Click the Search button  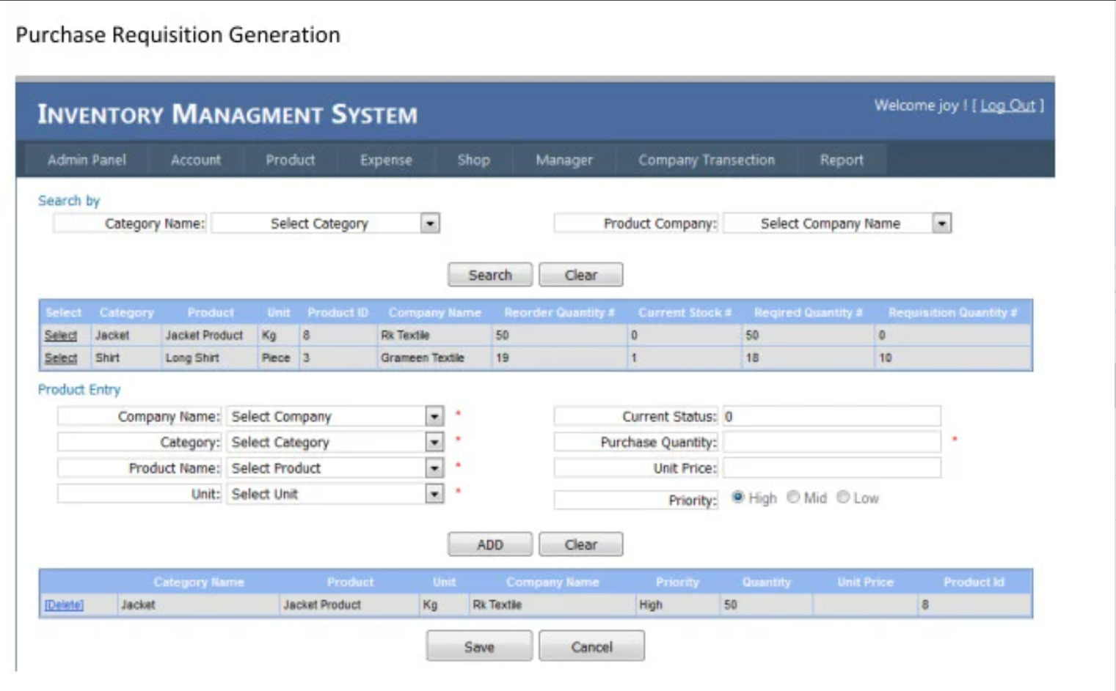(490, 274)
